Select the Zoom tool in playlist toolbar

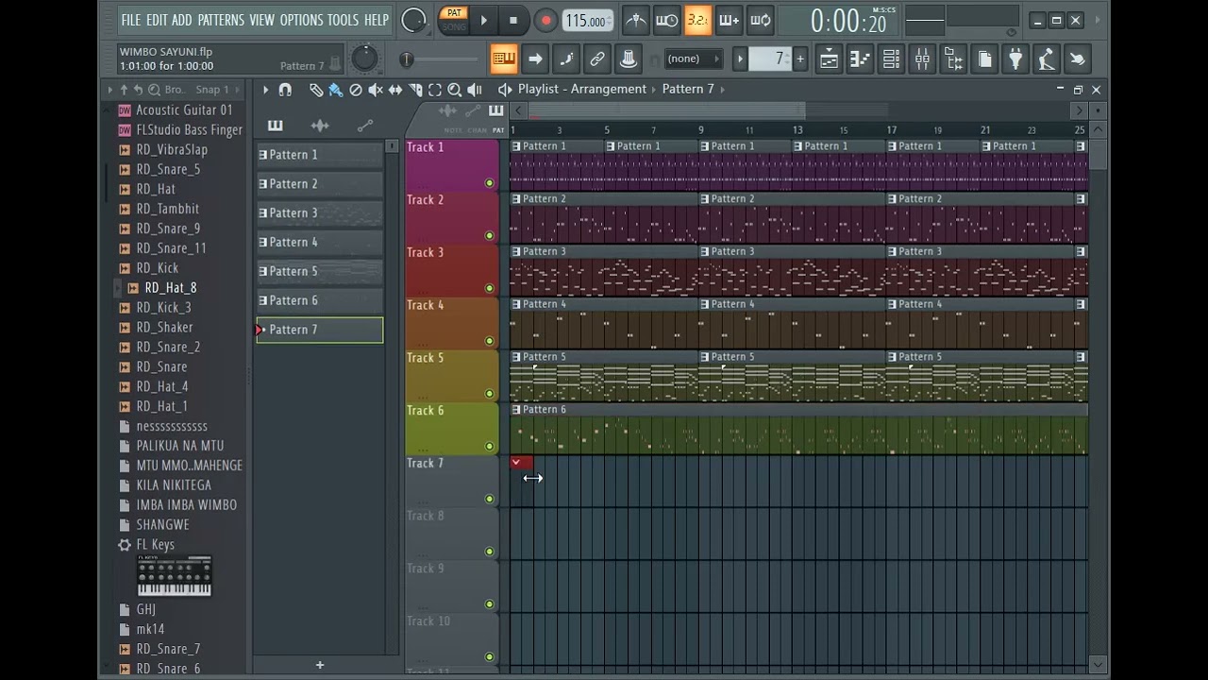454,90
